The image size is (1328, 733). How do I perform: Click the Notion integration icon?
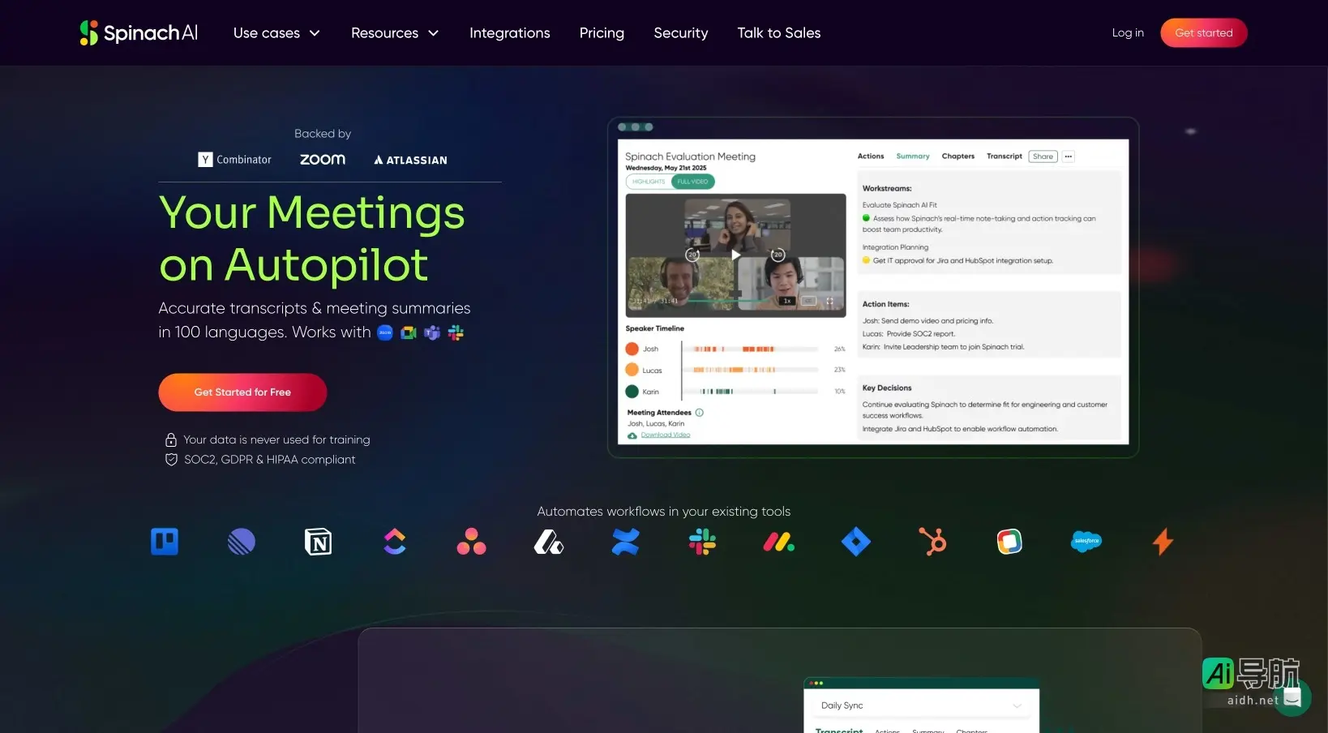(x=318, y=542)
